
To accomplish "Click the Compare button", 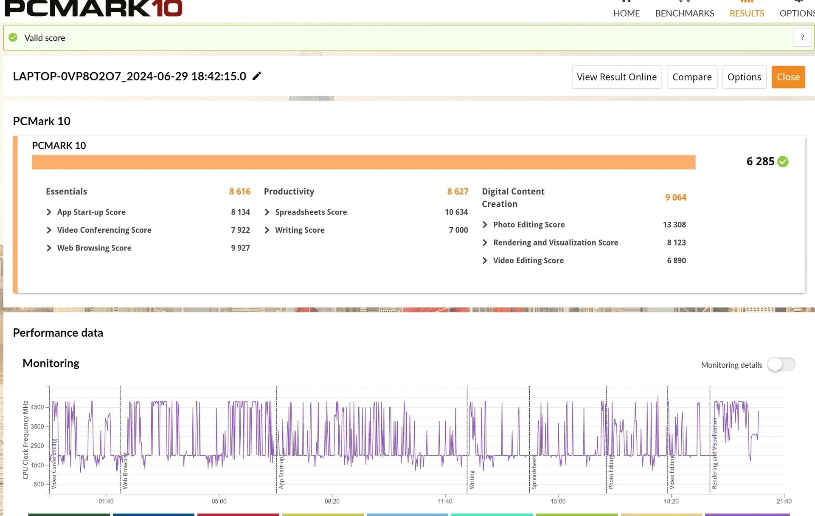I will coord(691,77).
